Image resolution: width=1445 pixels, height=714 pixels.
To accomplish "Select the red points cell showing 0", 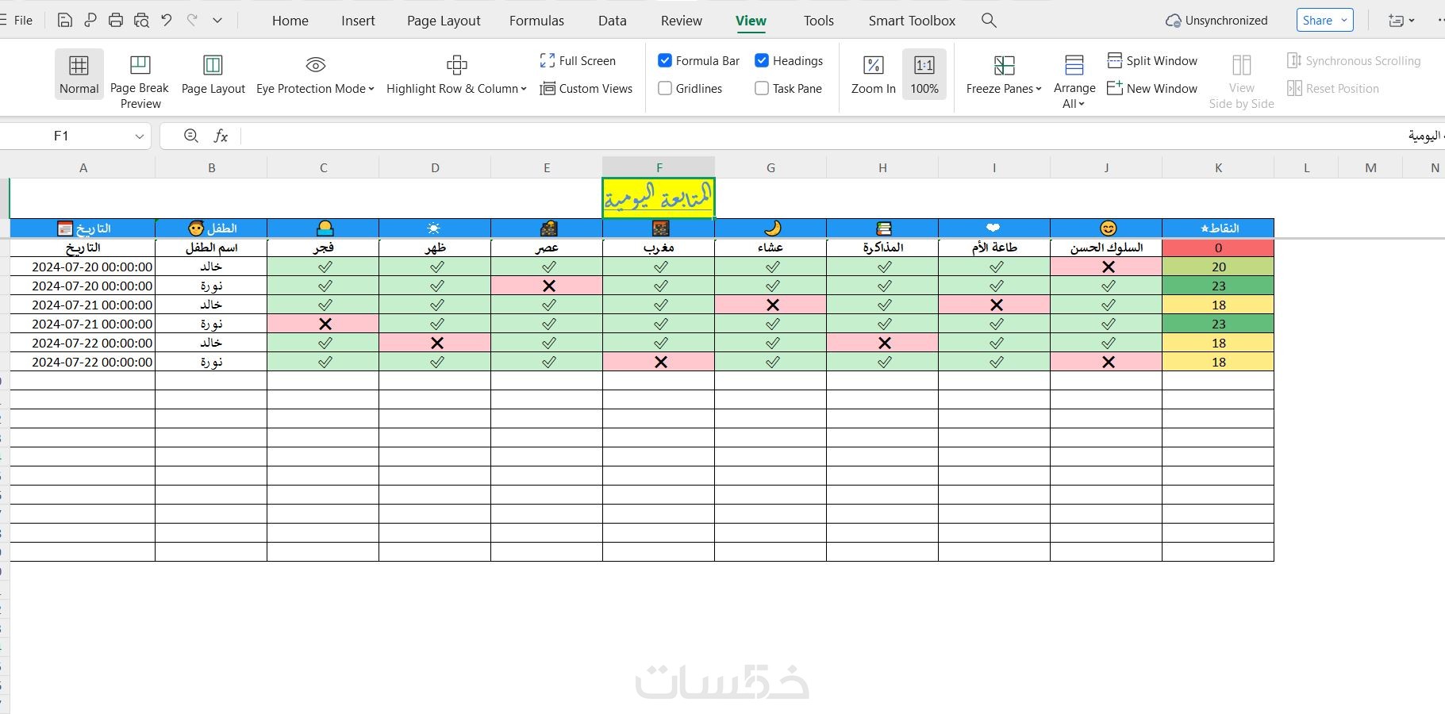I will click(1218, 248).
